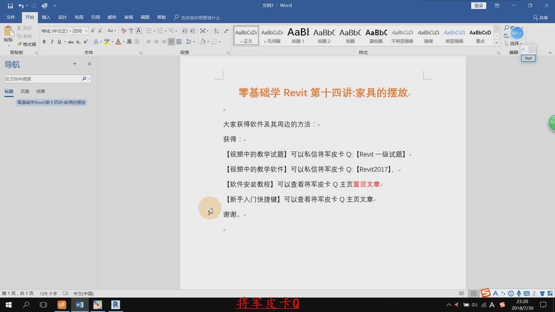Switch to the 插入 ribbon tab
The image size is (555, 312).
click(x=46, y=17)
